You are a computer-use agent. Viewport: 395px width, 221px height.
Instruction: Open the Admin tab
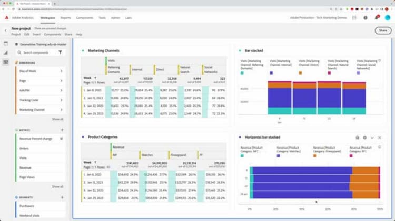(115, 18)
